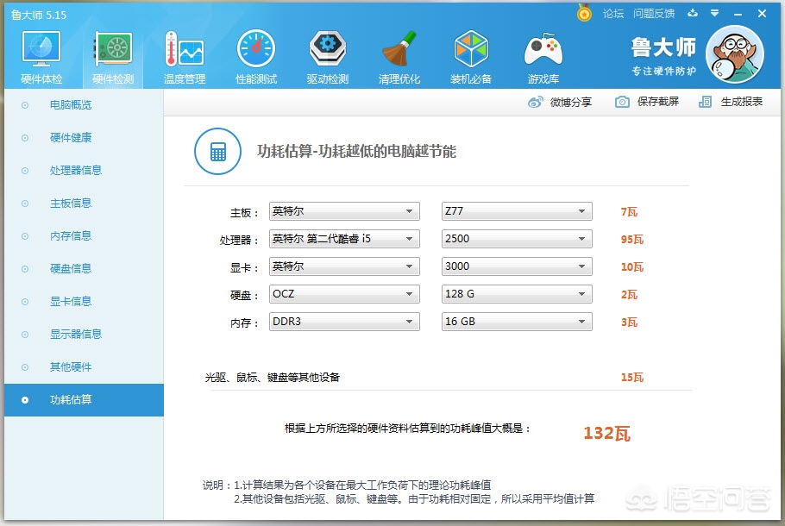Click the 鲁大师 mascot avatar

[x=734, y=54]
